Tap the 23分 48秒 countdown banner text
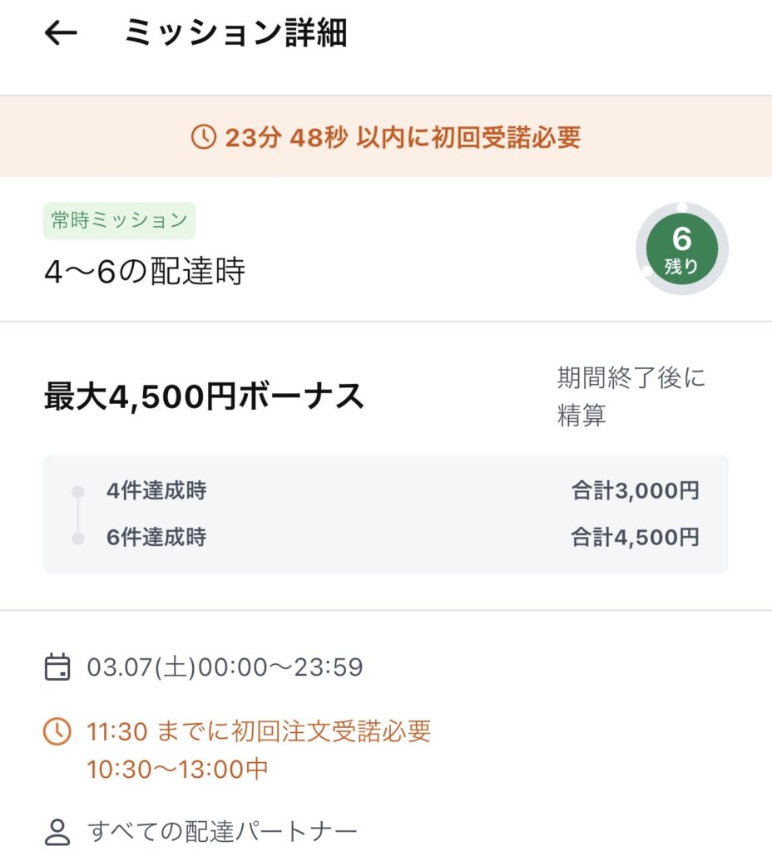The width and height of the screenshot is (772, 851). pos(403,137)
